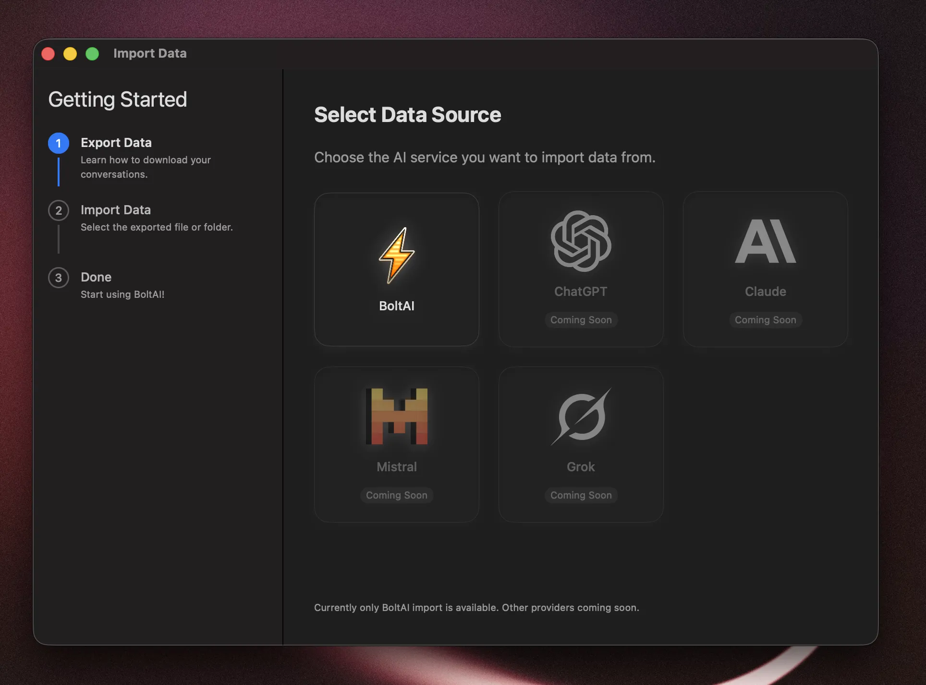The height and width of the screenshot is (685, 926).
Task: Click the Claude card name label
Action: (x=766, y=292)
